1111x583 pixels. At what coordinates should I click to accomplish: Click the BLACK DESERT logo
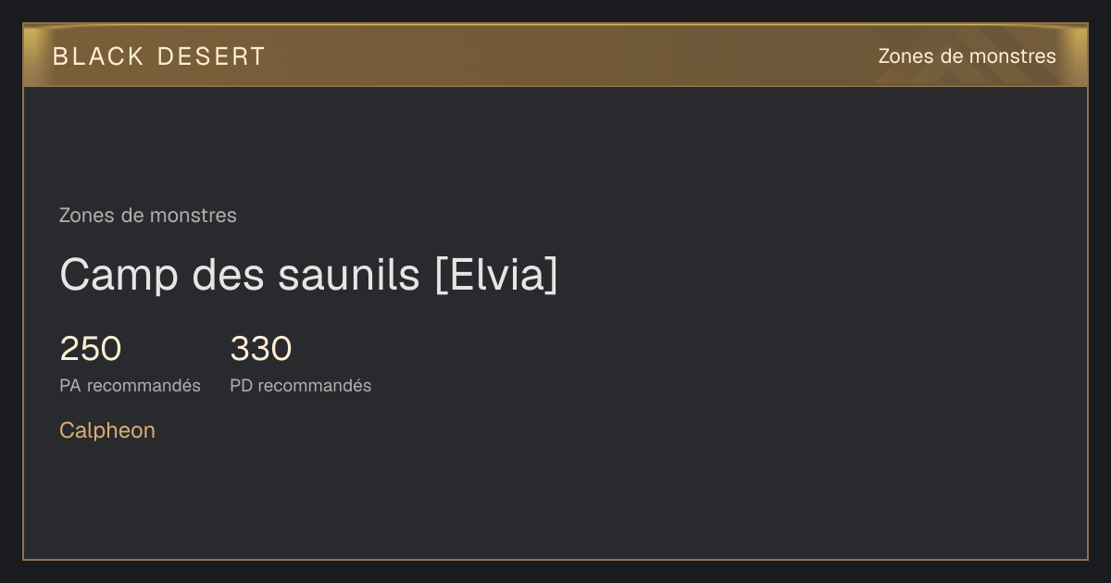[x=159, y=56]
